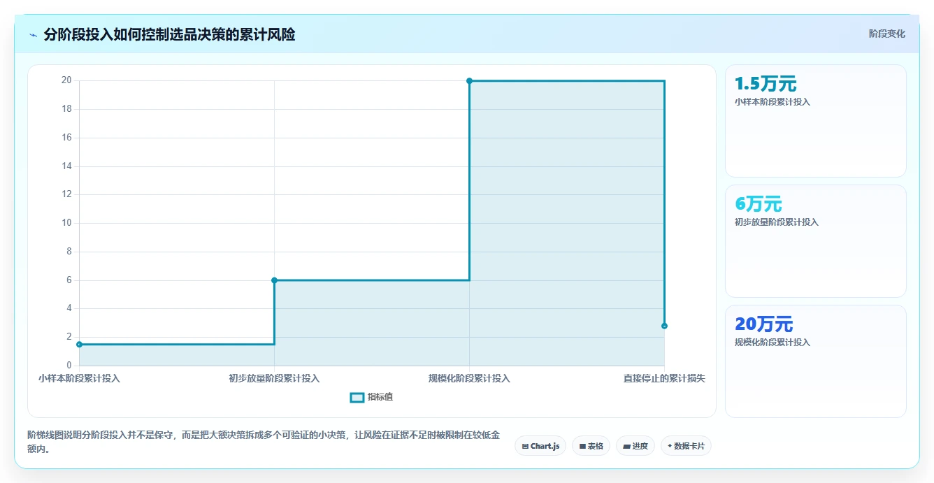Screen dimensions: 934x483
Task: Click the x-axis label 直接停止的累计损失
Action: [664, 378]
